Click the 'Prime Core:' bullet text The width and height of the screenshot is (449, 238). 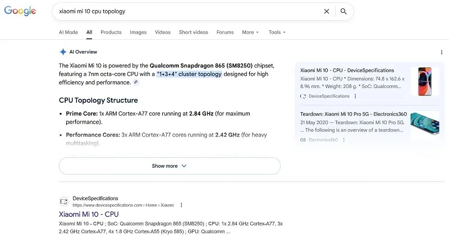(x=81, y=114)
